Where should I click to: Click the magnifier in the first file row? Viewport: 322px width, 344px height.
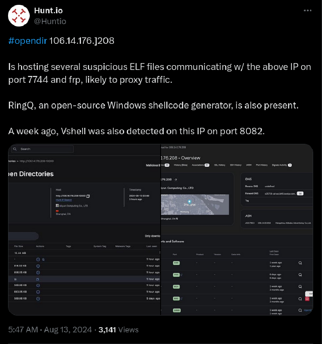(43, 260)
